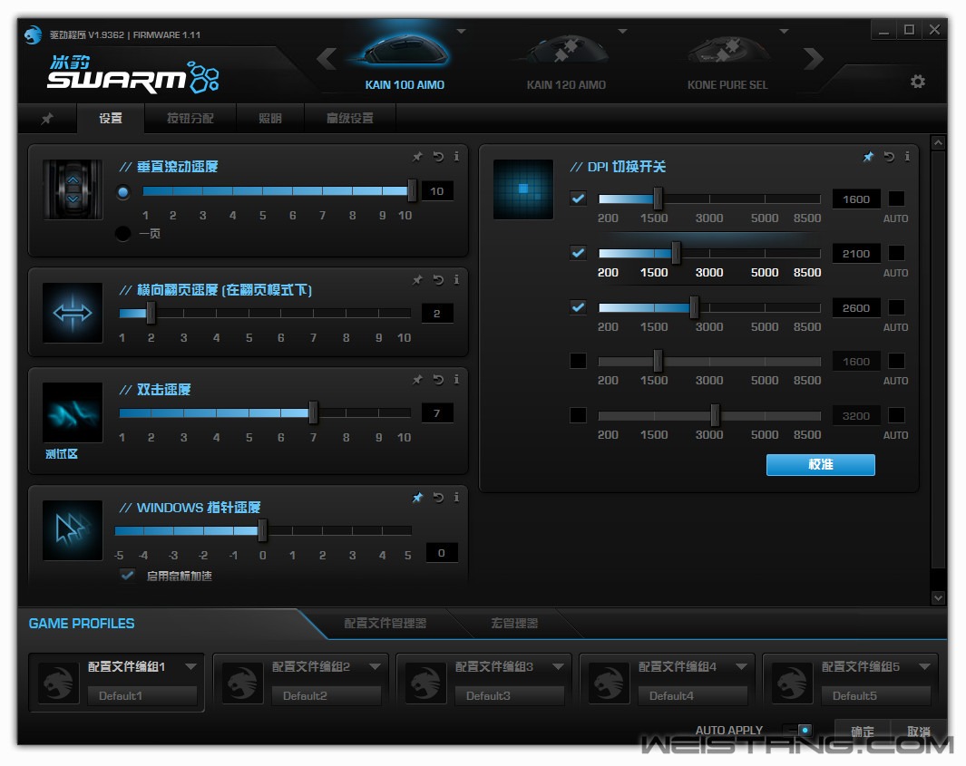Reset the DPI switch panel

[x=889, y=157]
